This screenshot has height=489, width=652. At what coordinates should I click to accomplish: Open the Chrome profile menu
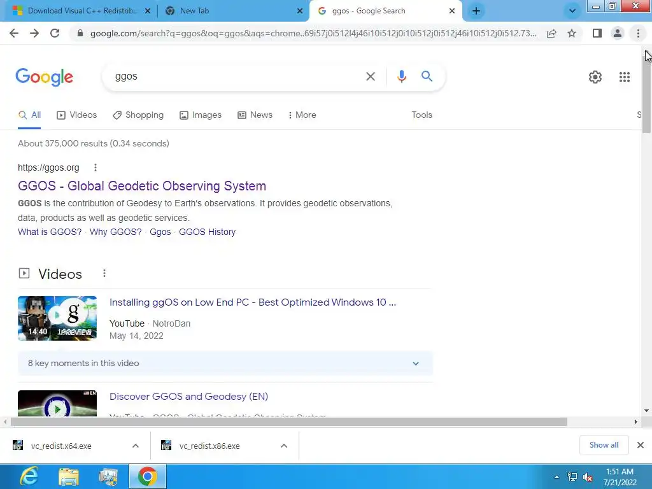coord(618,33)
